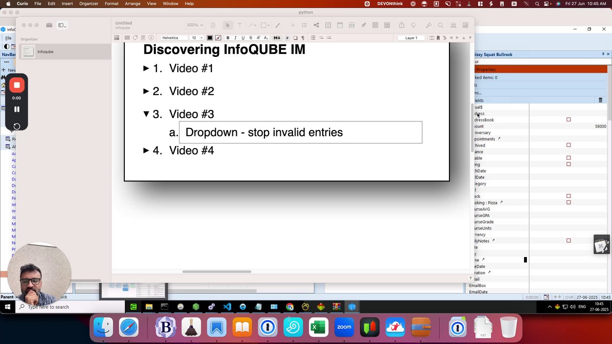Check the AddressBook field checkbox

tap(568, 119)
